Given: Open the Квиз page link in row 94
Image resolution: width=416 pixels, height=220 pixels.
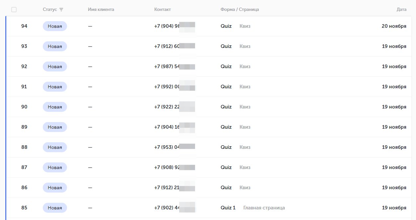Looking at the screenshot, I should click(245, 26).
